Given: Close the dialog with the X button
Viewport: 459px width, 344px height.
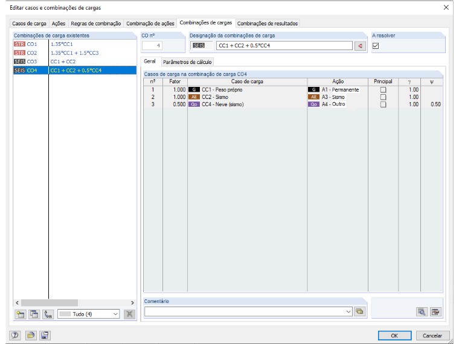Looking at the screenshot, I should click(x=446, y=7).
